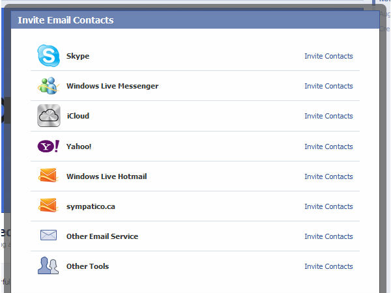
Task: Click the Windows Live Hotmail envelope icon
Action: point(48,176)
